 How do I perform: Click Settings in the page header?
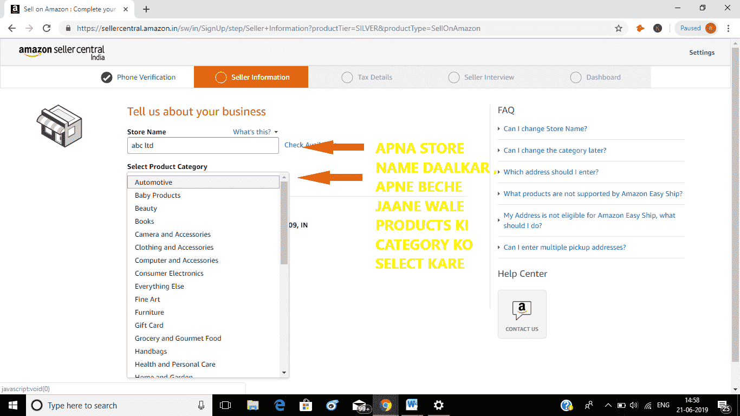(x=702, y=53)
